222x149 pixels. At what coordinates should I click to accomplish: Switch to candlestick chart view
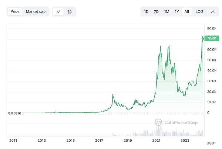tap(69, 11)
